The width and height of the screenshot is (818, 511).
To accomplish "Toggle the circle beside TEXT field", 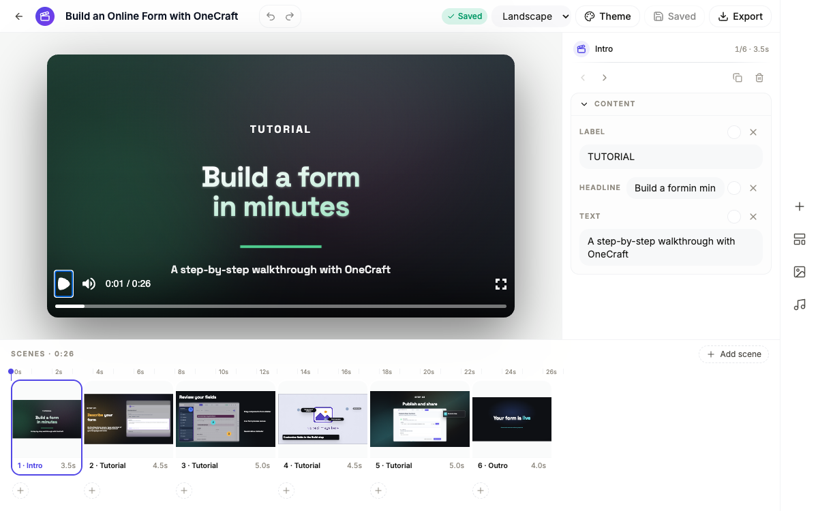I will click(x=734, y=217).
